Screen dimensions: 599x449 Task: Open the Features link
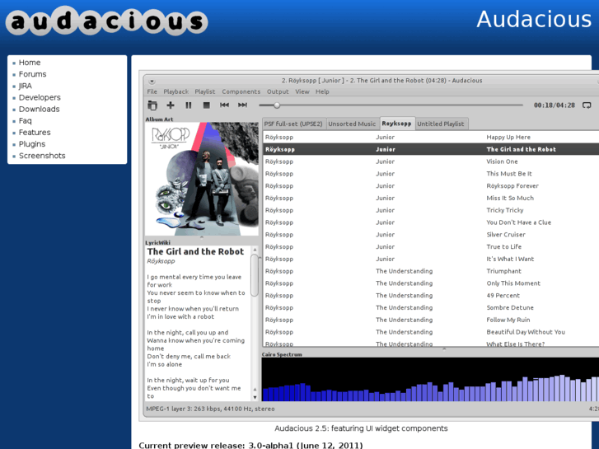(x=35, y=133)
